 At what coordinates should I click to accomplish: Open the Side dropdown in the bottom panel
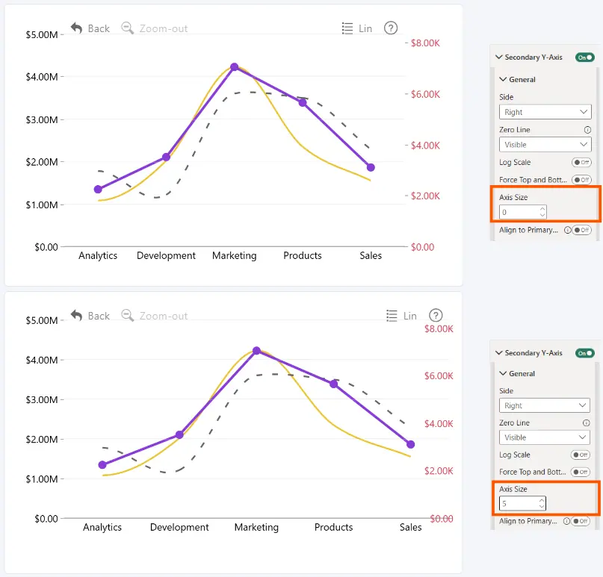(544, 405)
